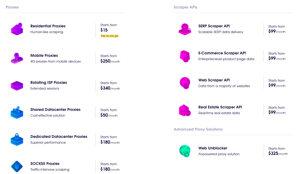Select the Rotating ISP Proxies stacked icon
The image size is (297, 174).
[17, 86]
